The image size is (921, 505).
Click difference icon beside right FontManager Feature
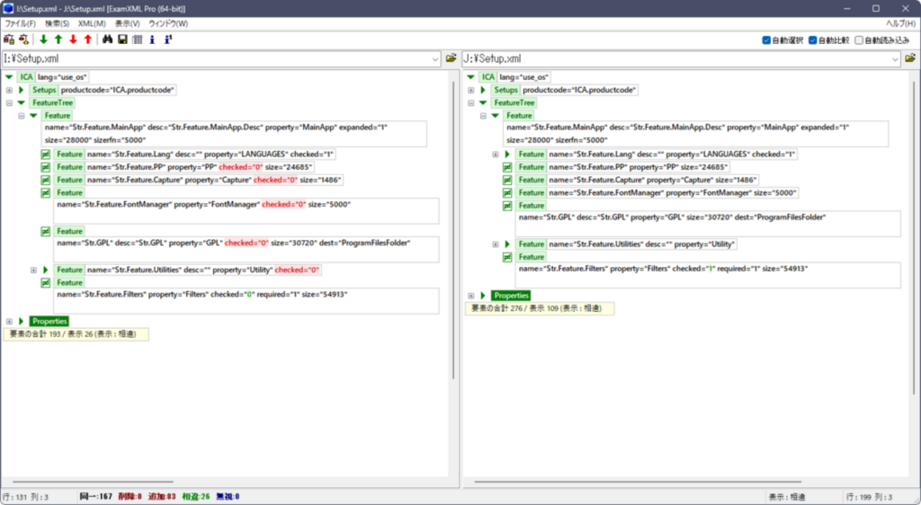tap(507, 193)
